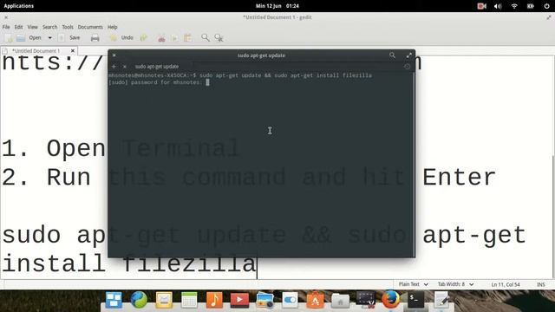This screenshot has height=312, width=555.
Task: Open the battery indicator
Action: tap(530, 6)
